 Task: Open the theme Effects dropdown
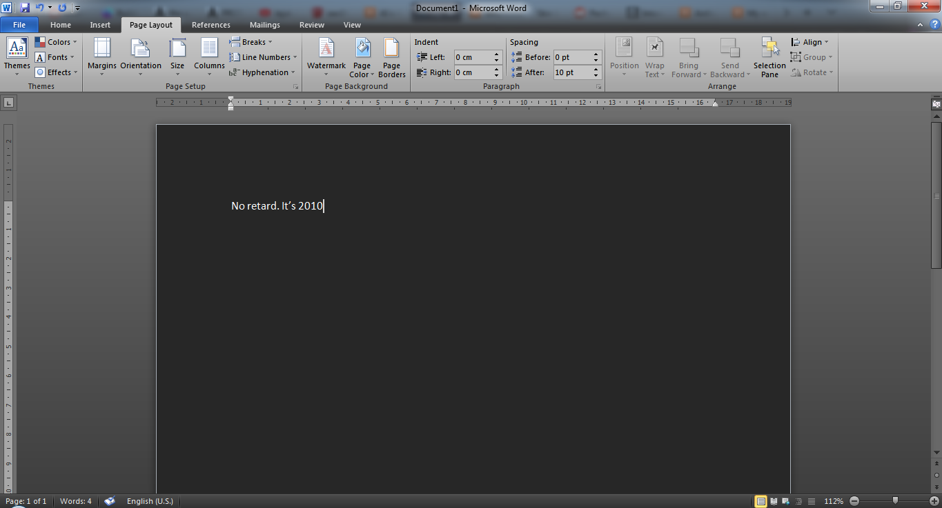pos(56,72)
